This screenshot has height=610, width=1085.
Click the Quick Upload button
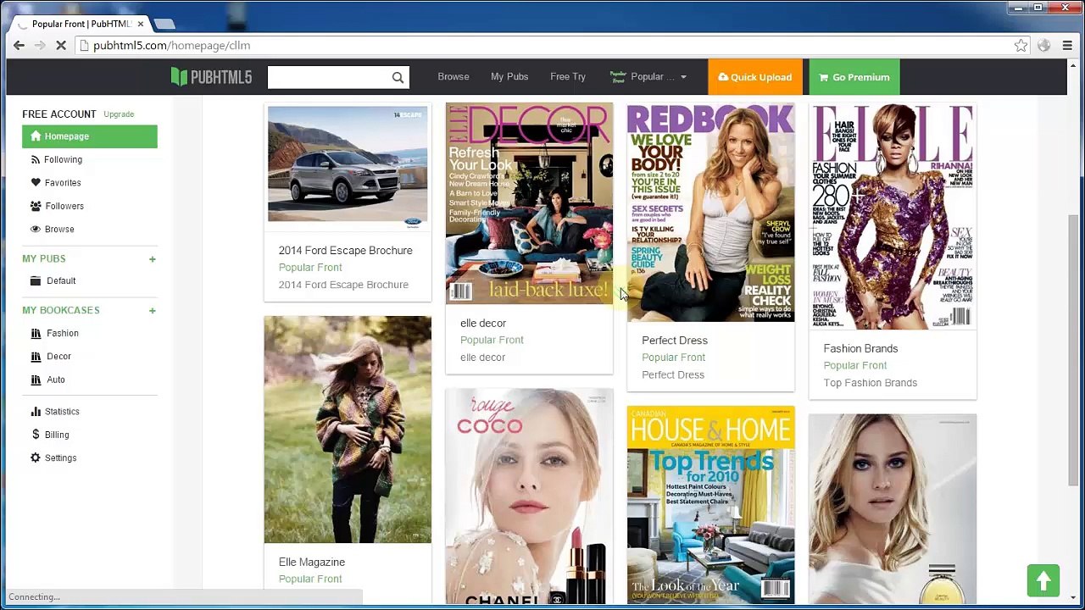[x=755, y=77]
